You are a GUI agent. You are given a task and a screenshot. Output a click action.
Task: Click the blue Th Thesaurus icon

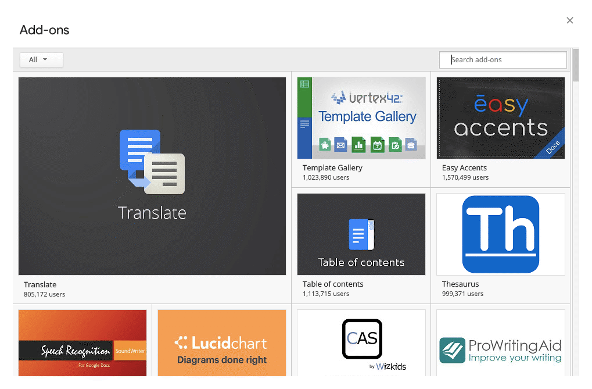click(501, 234)
